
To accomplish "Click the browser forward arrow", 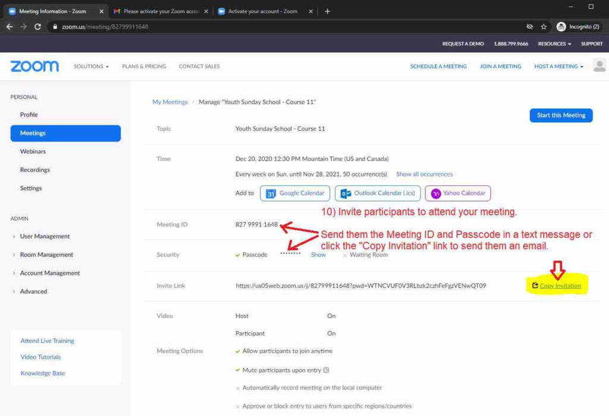I will point(24,27).
